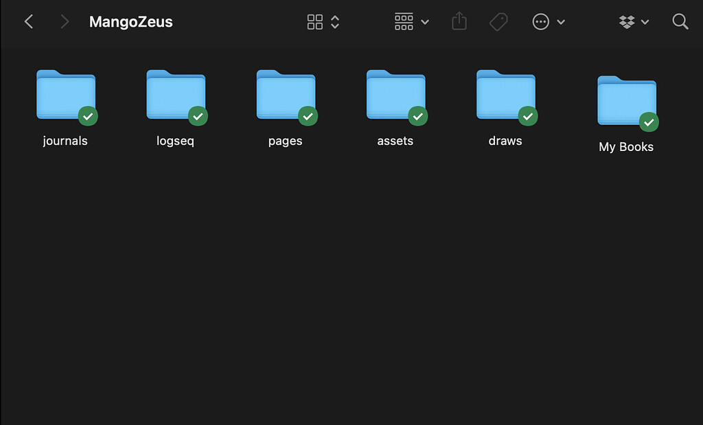Open the dropdown next to the list view icon
The width and height of the screenshot is (703, 425).
425,21
